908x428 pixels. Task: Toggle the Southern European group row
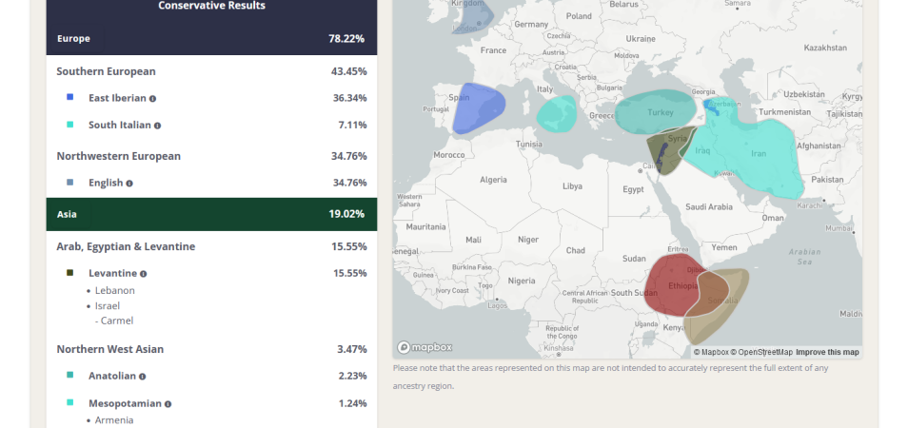click(211, 71)
